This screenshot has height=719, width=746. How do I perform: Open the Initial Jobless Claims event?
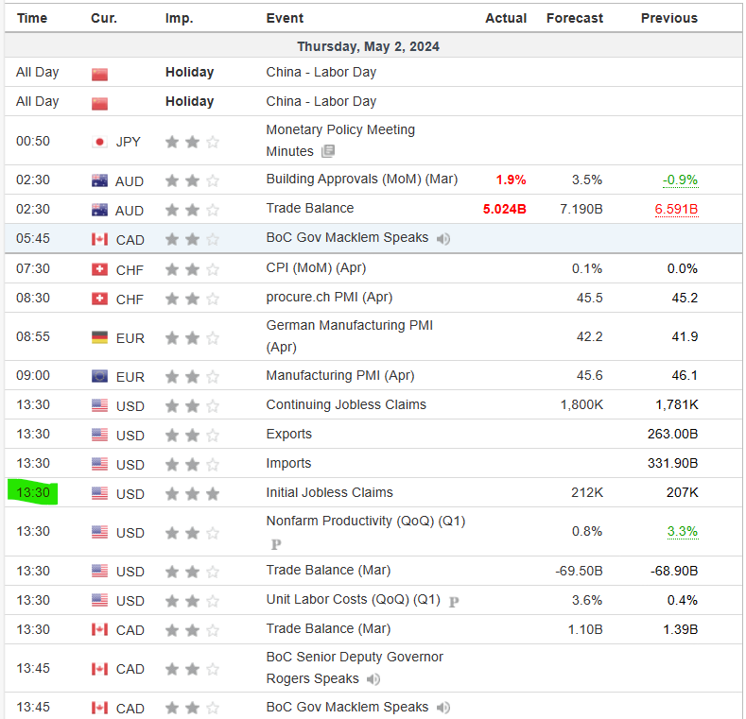click(x=329, y=492)
